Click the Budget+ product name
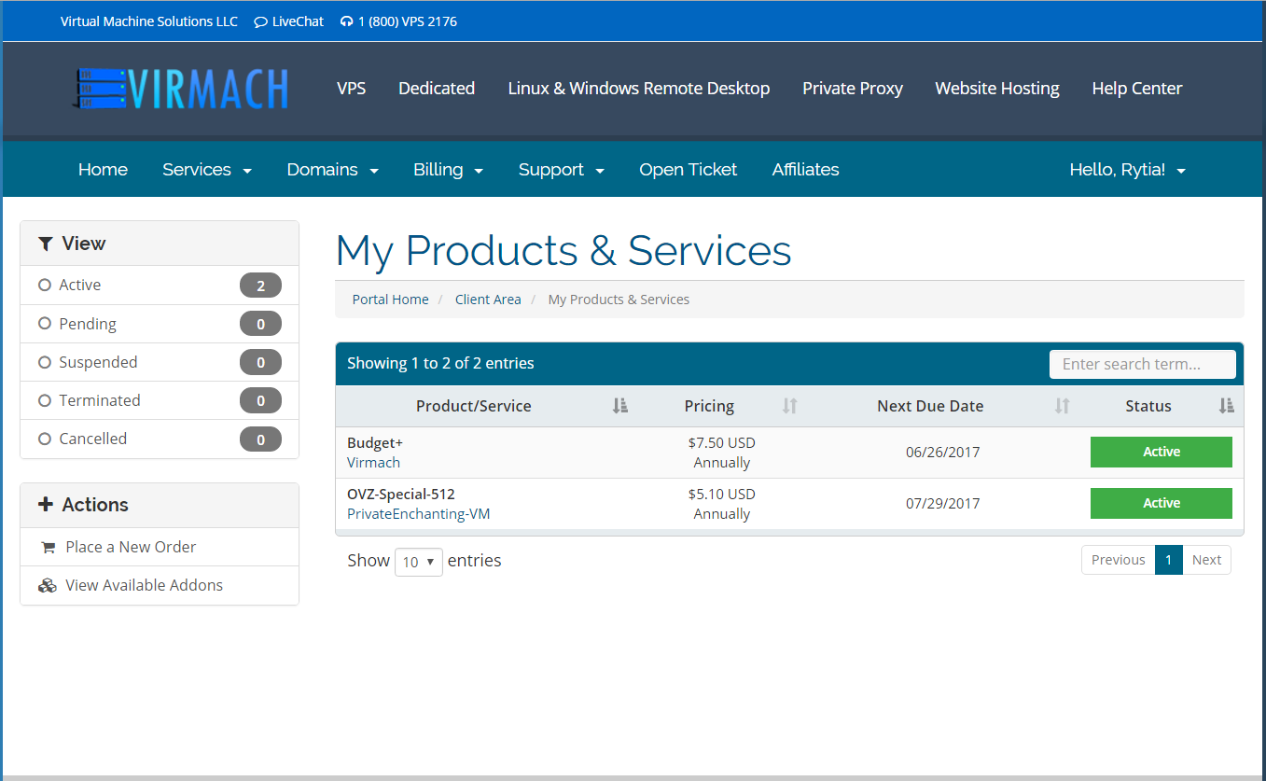This screenshot has height=781, width=1266. point(375,442)
